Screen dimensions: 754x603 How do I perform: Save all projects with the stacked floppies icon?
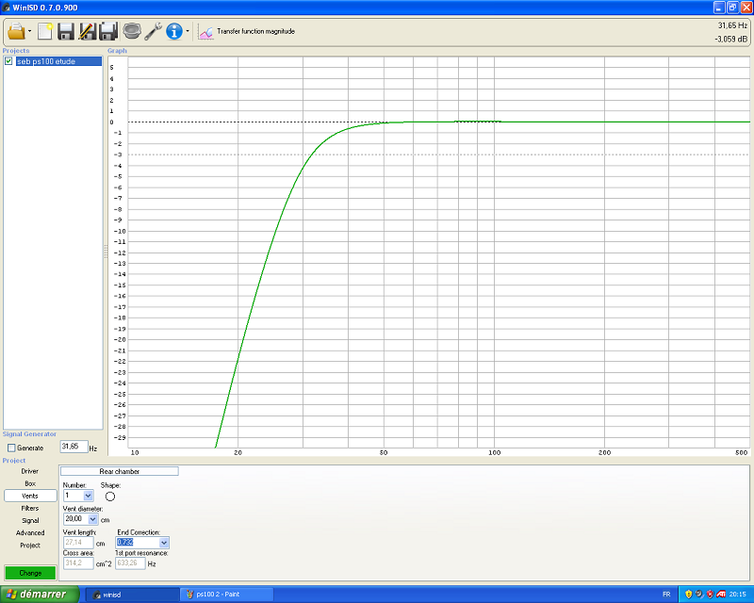(x=108, y=31)
